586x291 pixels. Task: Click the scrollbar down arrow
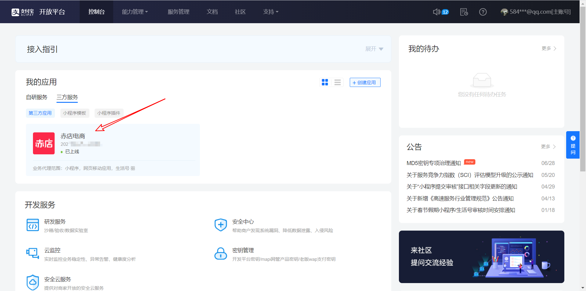coord(583,288)
